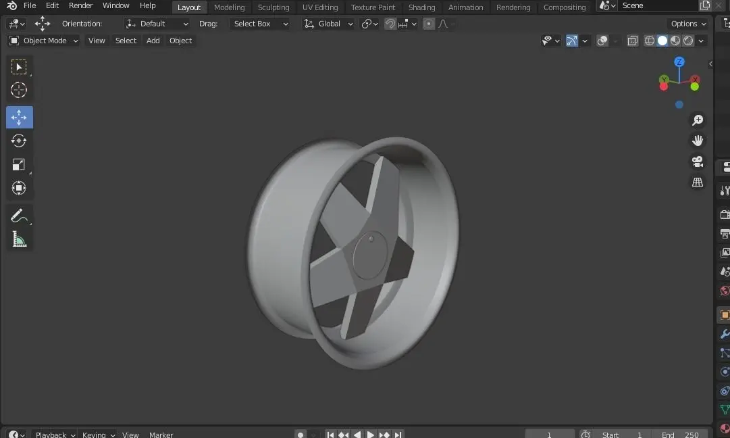The image size is (730, 438).
Task: Open the Keying dropdown
Action: pyautogui.click(x=98, y=434)
